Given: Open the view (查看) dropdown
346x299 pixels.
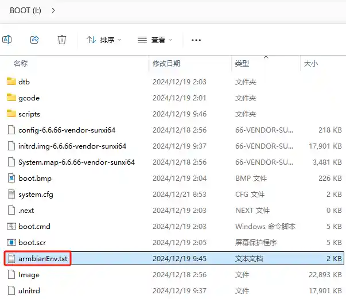Looking at the screenshot, I should pos(155,40).
